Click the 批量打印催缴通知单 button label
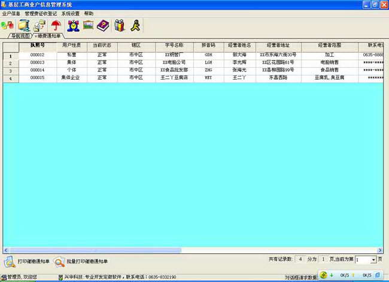The image size is (389, 282). tap(87, 262)
